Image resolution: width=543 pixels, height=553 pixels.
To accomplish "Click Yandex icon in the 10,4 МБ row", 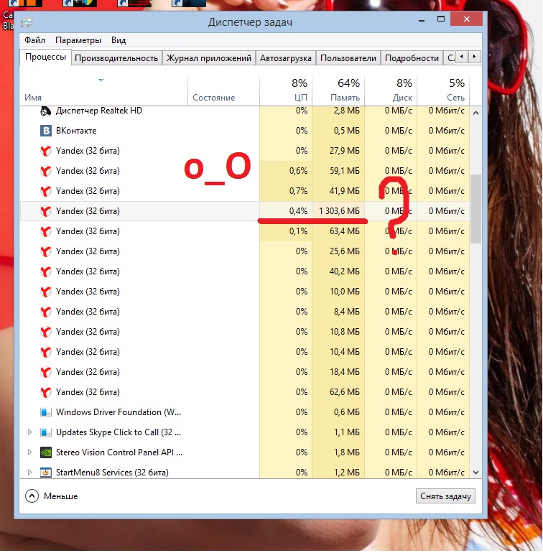I will (x=45, y=352).
